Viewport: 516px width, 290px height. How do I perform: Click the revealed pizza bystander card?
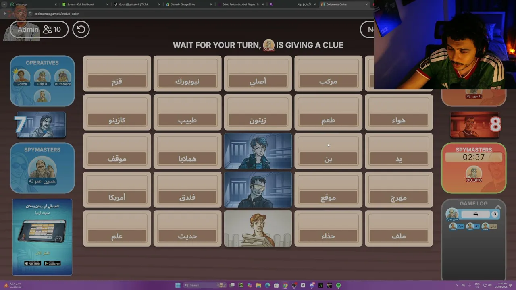click(x=258, y=228)
